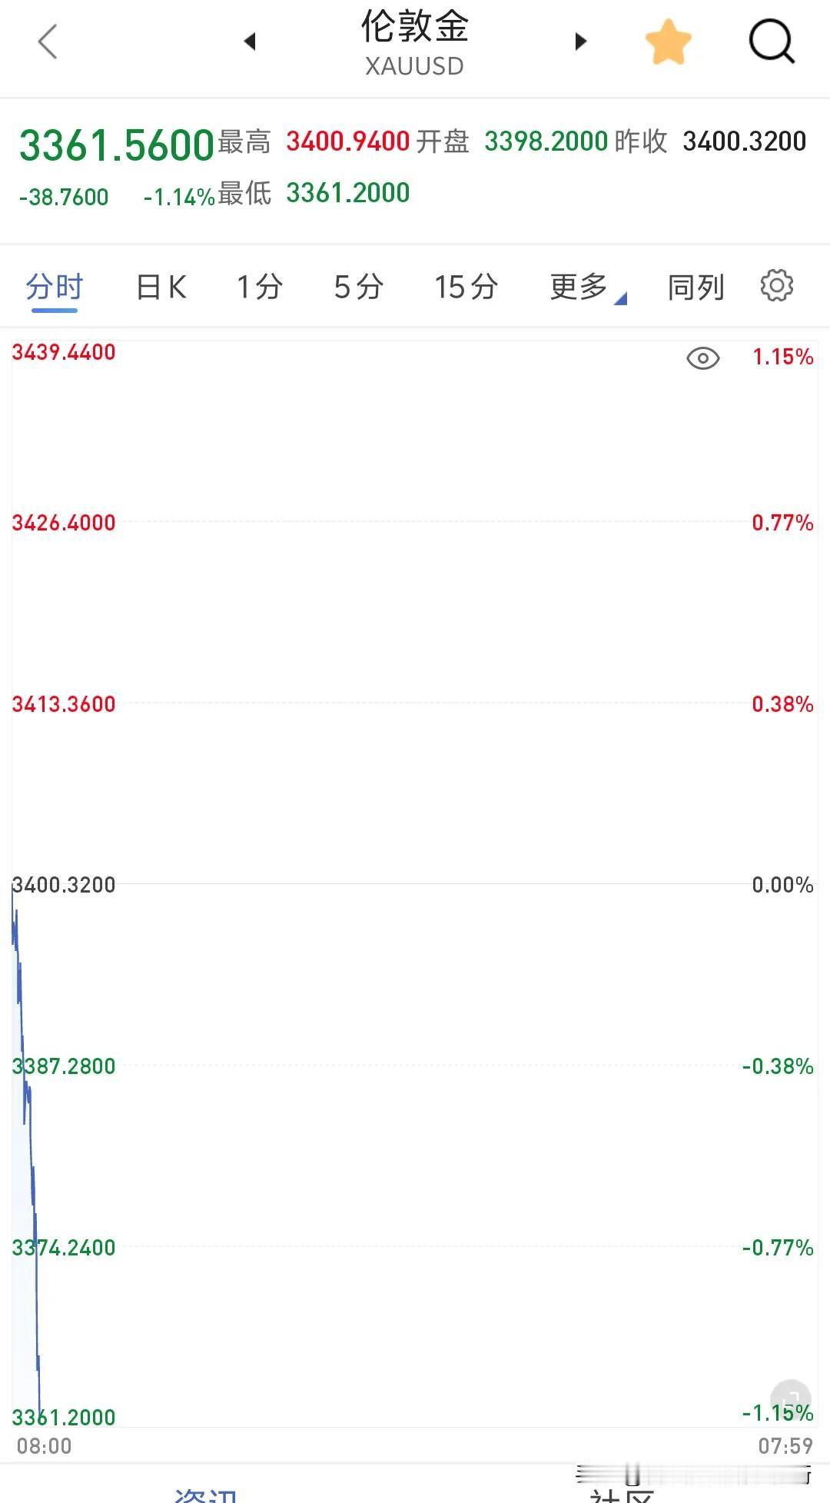Select the 1分 chart interval
Viewport: 830px width, 1503px height.
pos(260,288)
